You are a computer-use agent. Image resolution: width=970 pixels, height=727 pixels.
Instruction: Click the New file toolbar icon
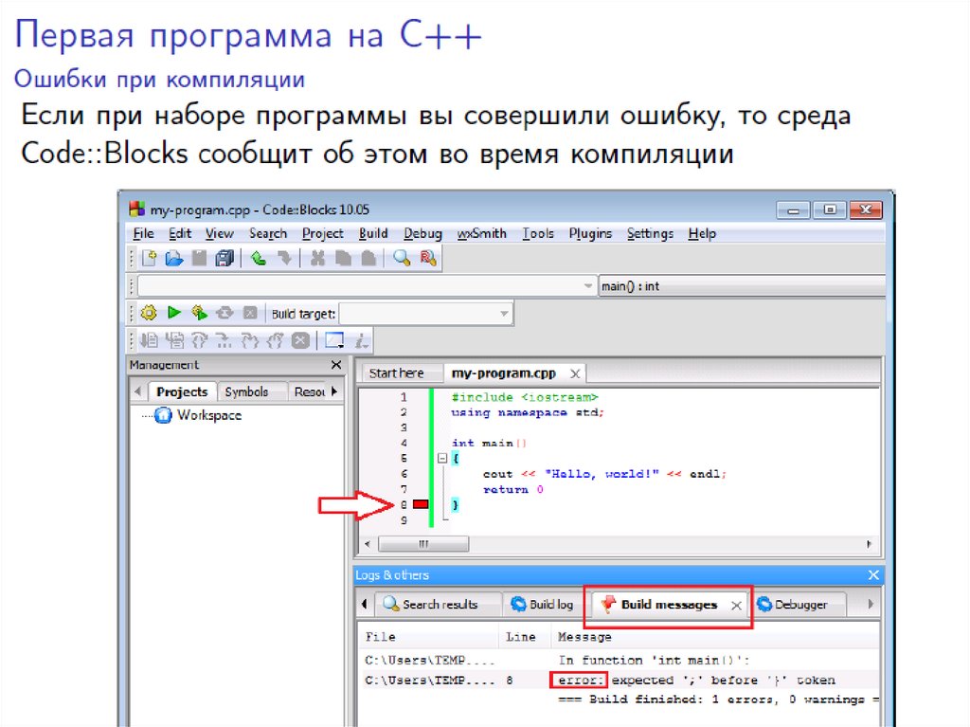[149, 258]
